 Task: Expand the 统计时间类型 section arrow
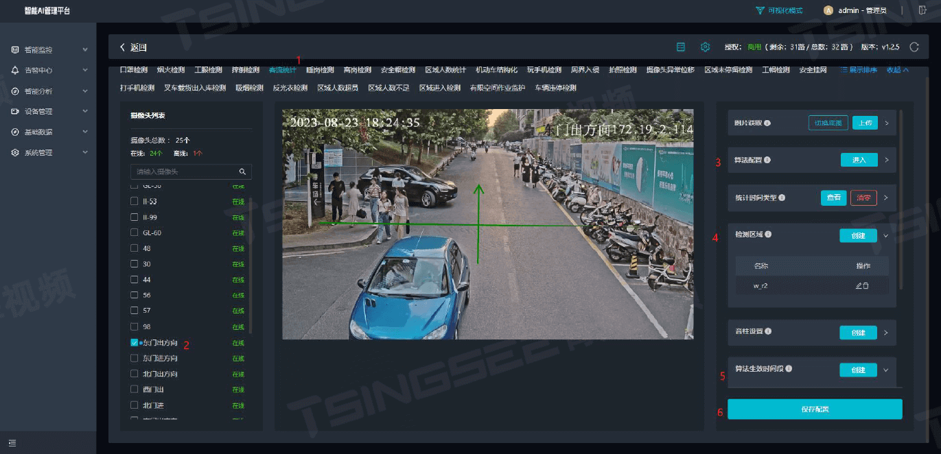coord(886,198)
